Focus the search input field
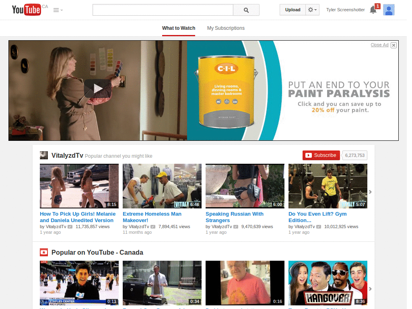This screenshot has width=412, height=309. coord(163,10)
